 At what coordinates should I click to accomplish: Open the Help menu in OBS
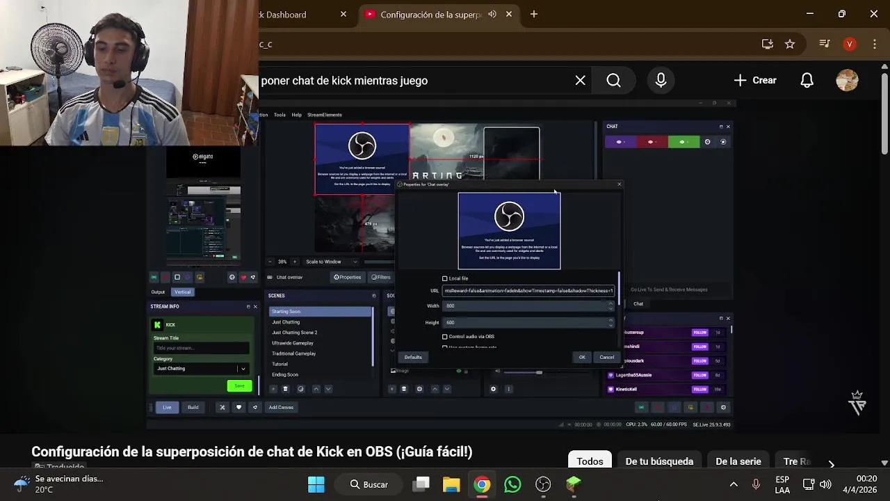[296, 115]
